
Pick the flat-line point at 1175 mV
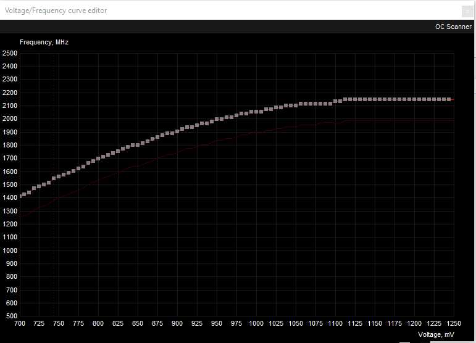(x=395, y=99)
